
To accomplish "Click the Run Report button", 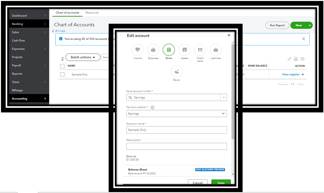I will [277, 25].
